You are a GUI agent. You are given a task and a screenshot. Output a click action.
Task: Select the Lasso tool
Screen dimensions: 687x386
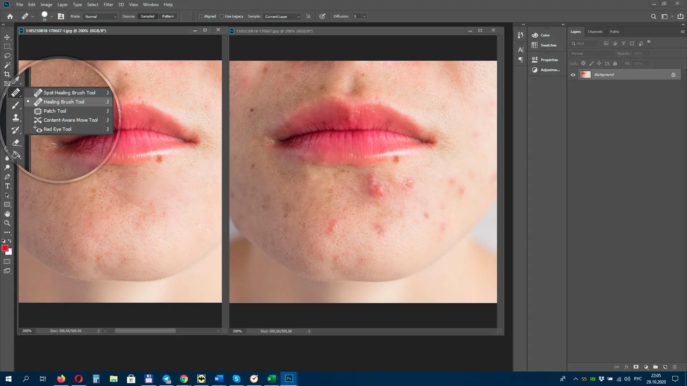7,56
